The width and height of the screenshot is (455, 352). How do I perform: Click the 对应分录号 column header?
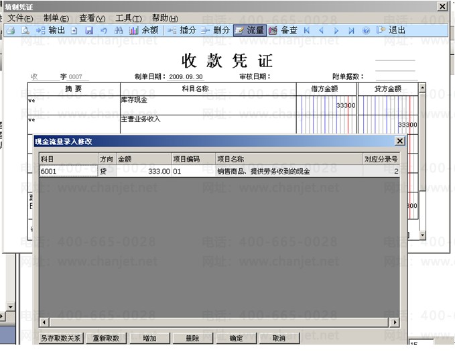pos(381,159)
